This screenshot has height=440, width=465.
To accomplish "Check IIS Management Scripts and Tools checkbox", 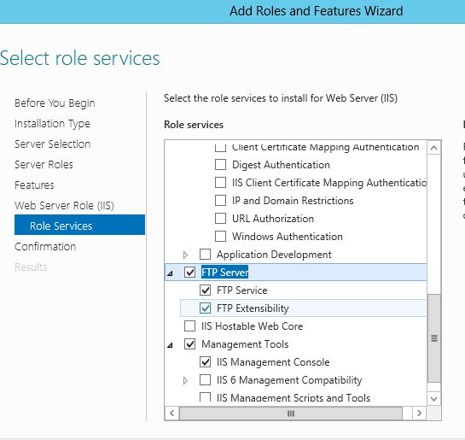I will [x=206, y=397].
